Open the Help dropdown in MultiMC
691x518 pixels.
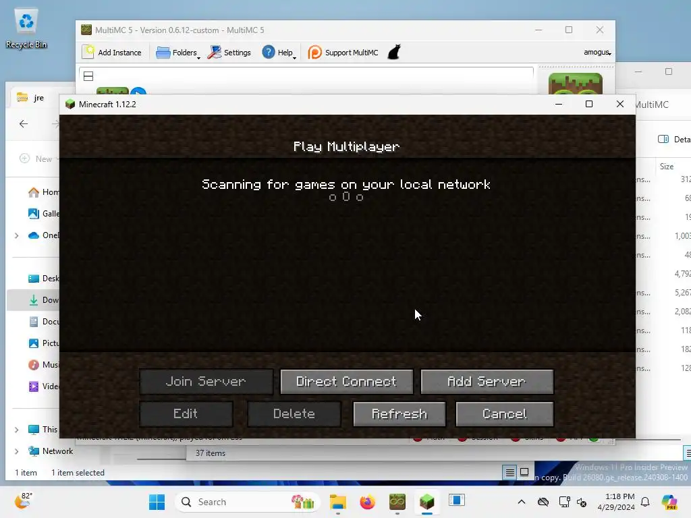tap(279, 53)
